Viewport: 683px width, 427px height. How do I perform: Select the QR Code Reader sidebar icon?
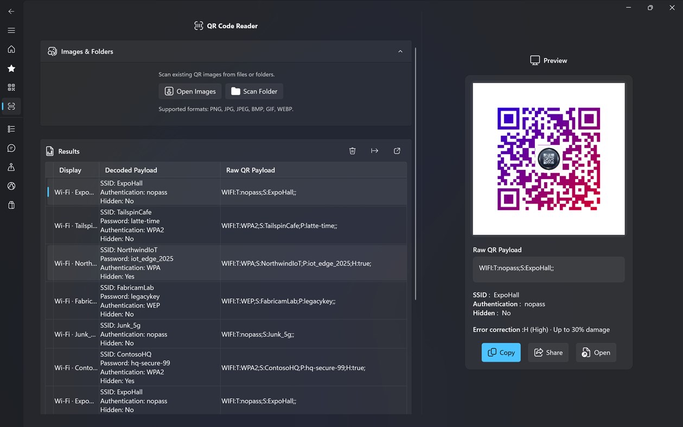tap(11, 106)
